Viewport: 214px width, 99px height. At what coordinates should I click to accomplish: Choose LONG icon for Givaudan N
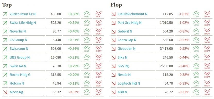click(196, 49)
